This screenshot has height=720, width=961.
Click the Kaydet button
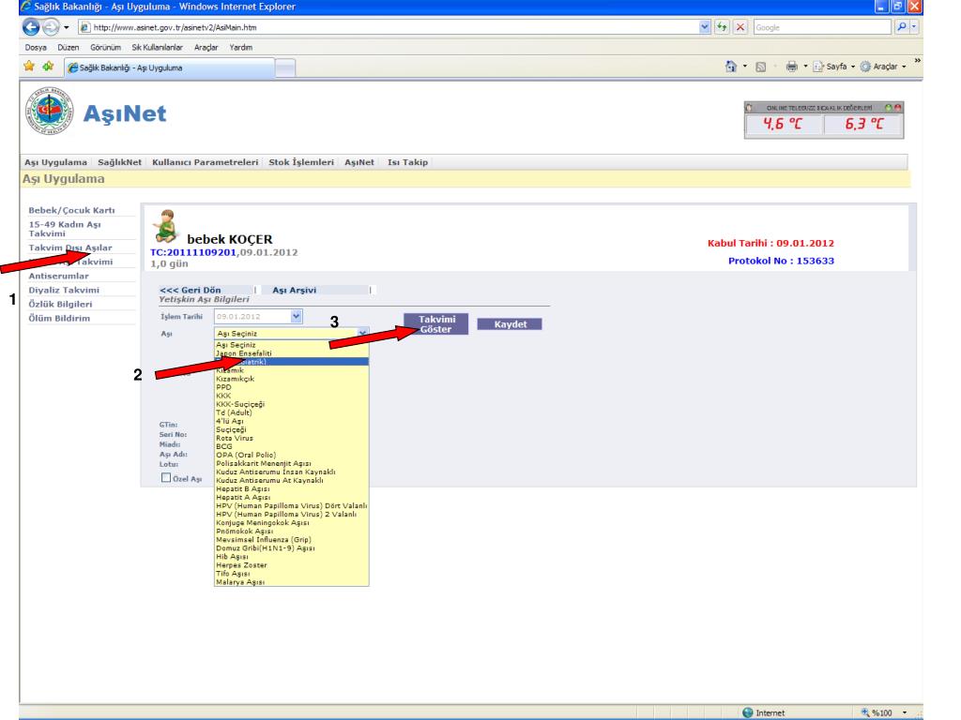click(510, 323)
